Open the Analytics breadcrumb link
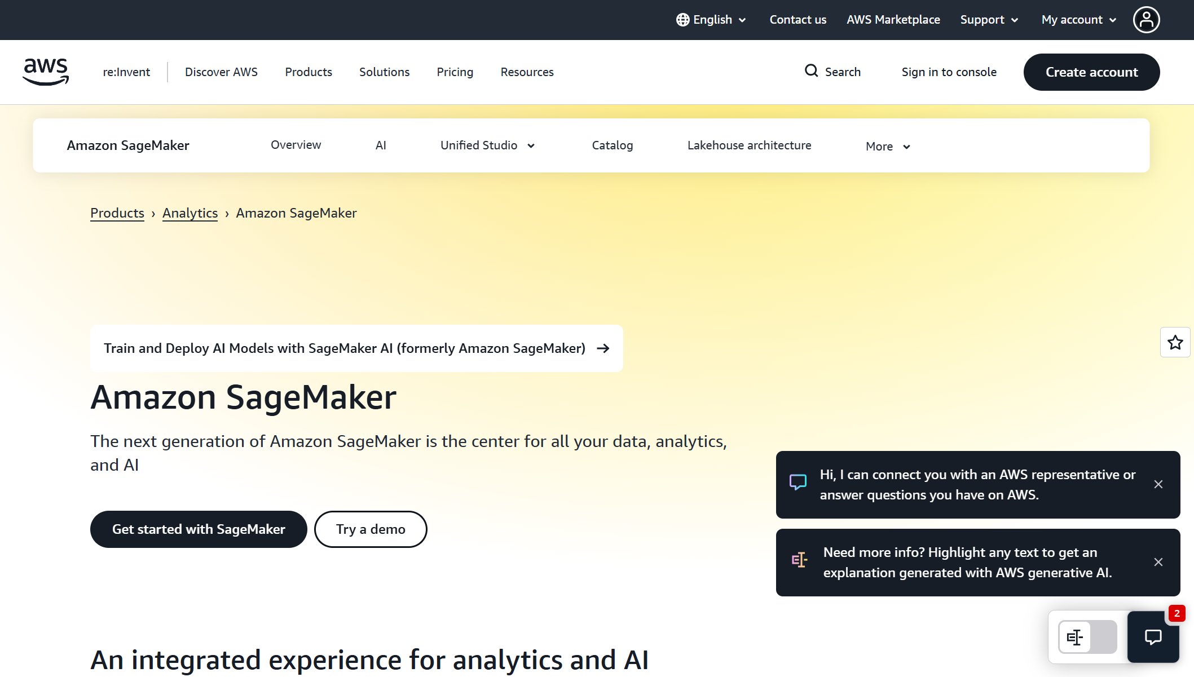 pyautogui.click(x=190, y=213)
